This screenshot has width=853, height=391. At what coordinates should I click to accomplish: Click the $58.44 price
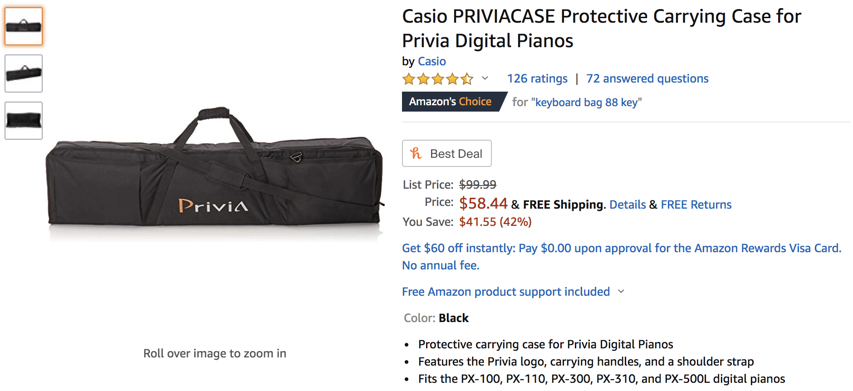click(483, 203)
